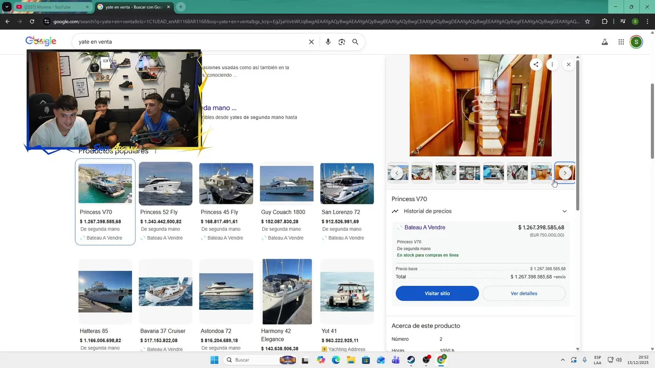Open Search Labs flask icon
The height and width of the screenshot is (368, 655).
pyautogui.click(x=604, y=42)
